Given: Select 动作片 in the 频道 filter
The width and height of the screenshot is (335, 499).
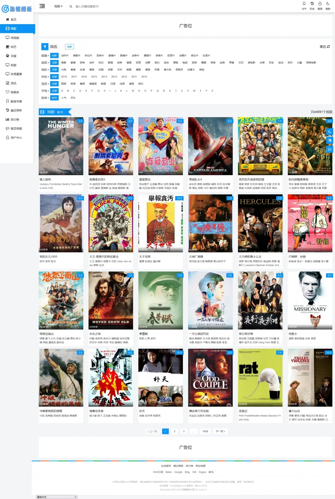Looking at the screenshot, I should pyautogui.click(x=65, y=56).
